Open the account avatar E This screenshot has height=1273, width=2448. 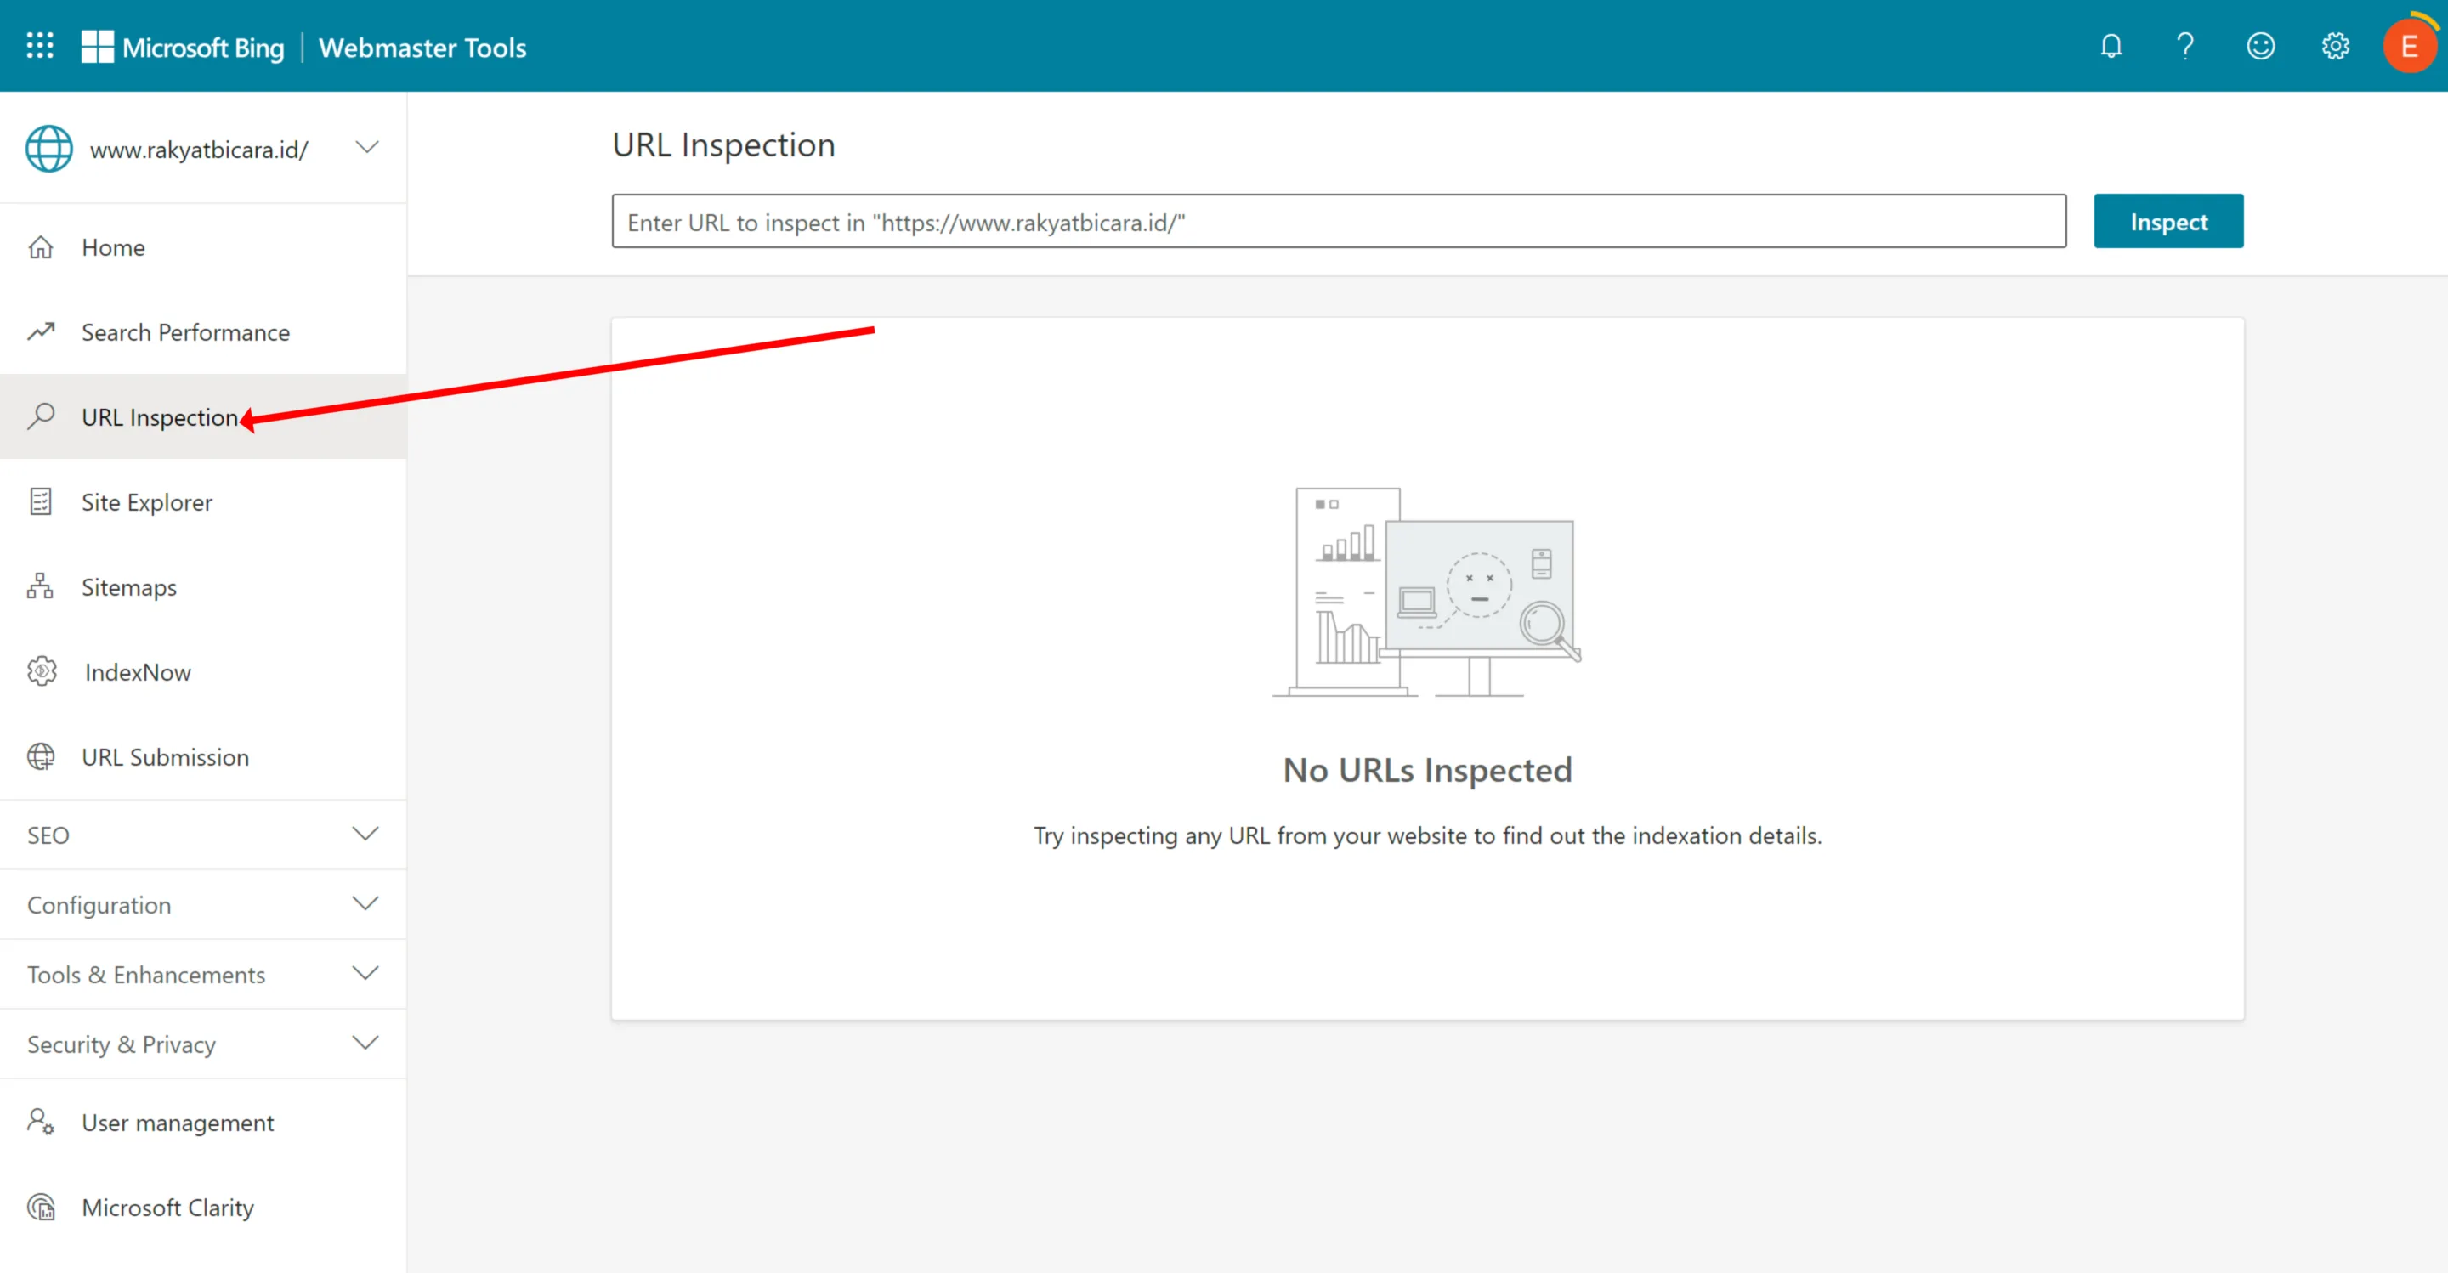coord(2409,46)
